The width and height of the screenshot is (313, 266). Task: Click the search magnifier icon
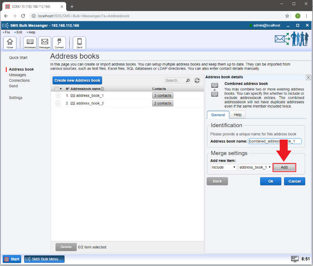tap(188, 81)
